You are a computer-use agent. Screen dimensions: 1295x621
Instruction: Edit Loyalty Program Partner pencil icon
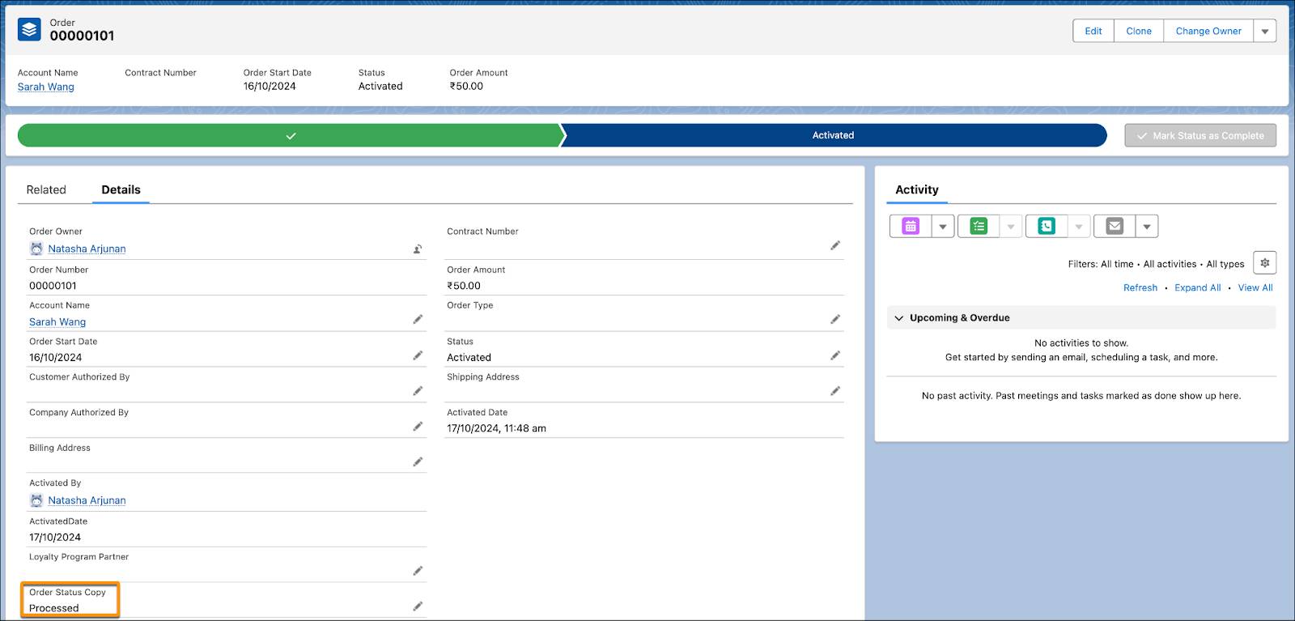click(418, 571)
